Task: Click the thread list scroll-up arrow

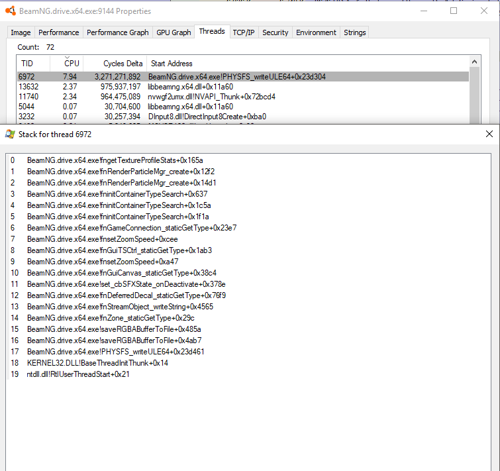Action: click(x=474, y=62)
